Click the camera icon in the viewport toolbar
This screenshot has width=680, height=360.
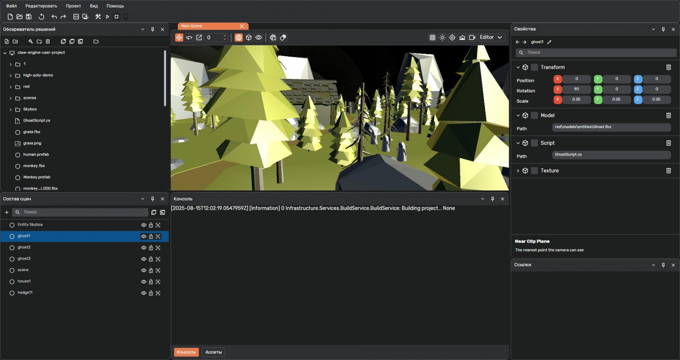point(472,37)
